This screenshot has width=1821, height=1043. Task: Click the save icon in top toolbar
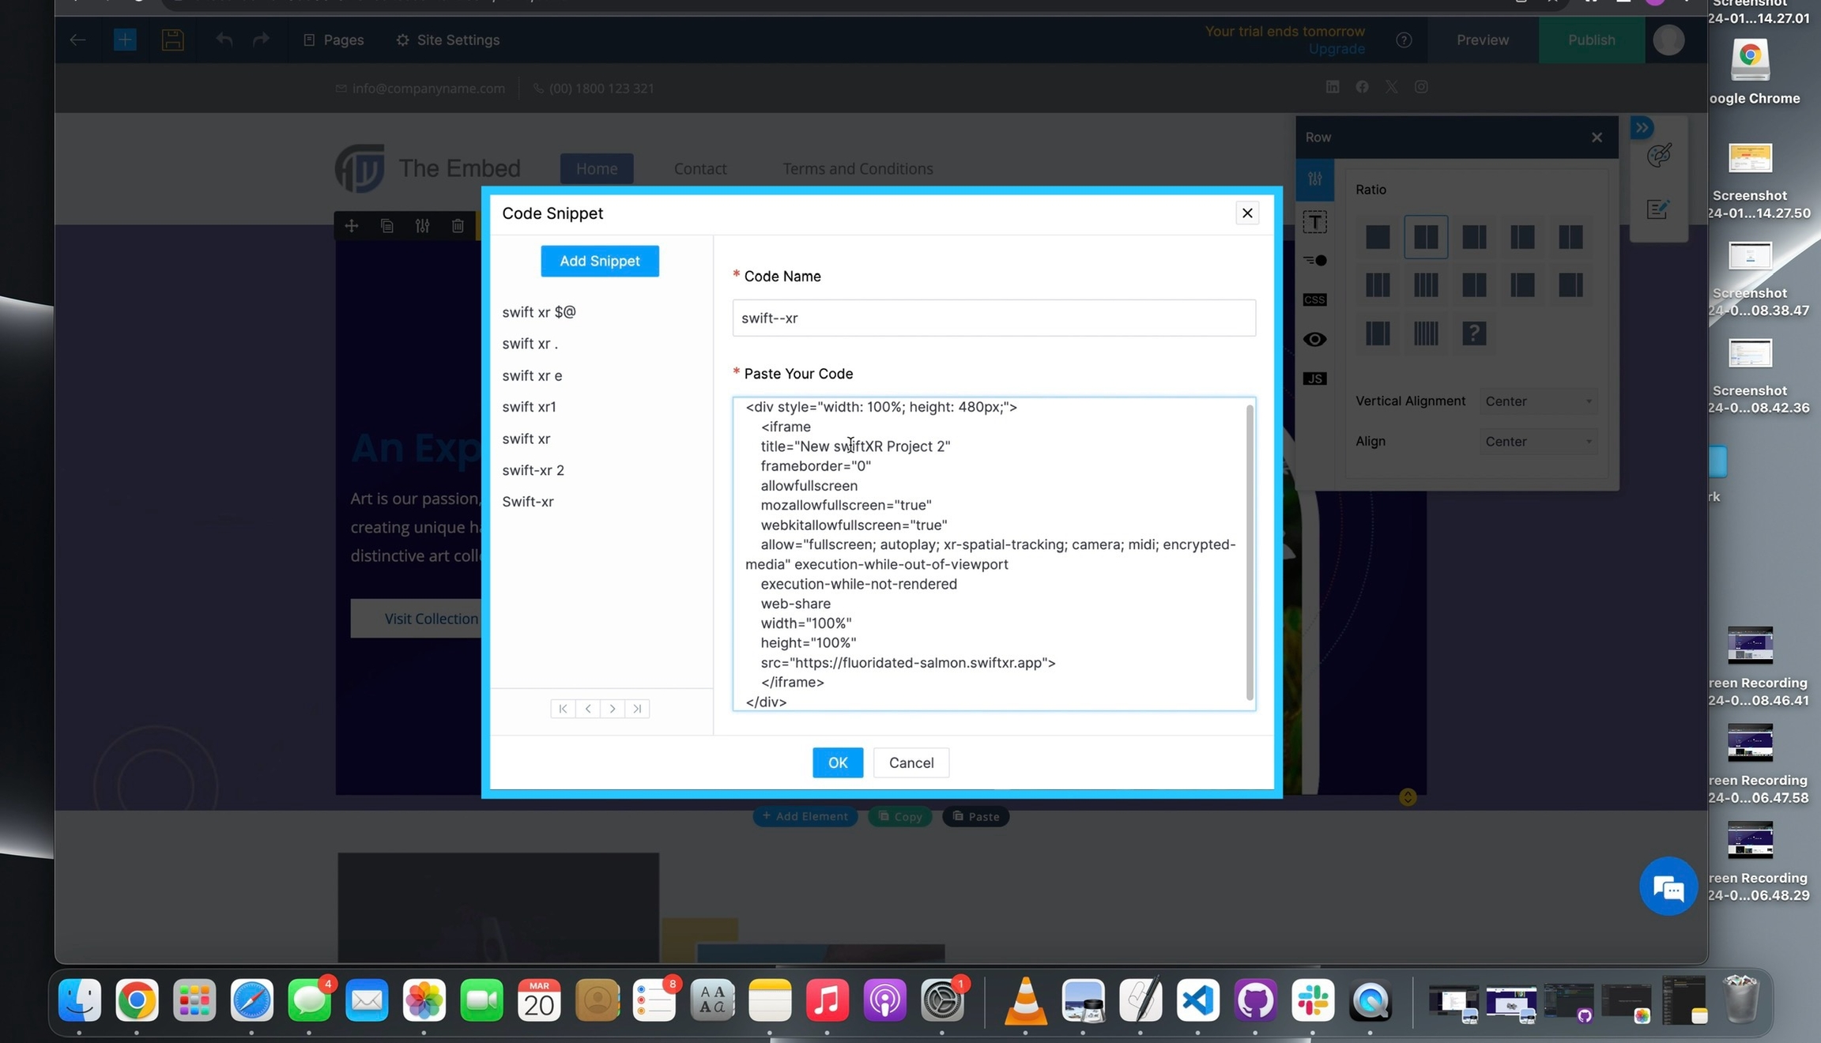pos(172,40)
